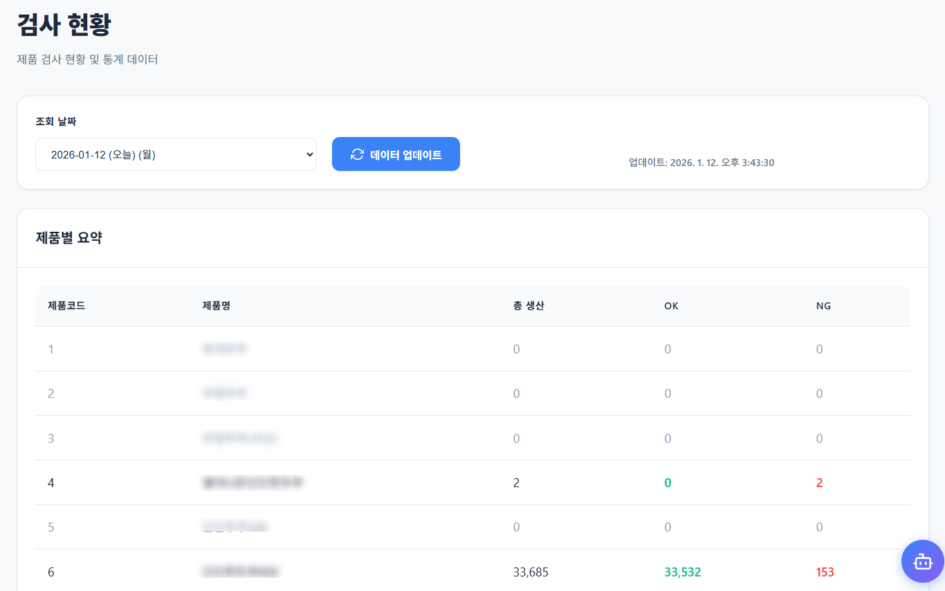The height and width of the screenshot is (591, 945).
Task: Click total production 0 for product 3
Action: (x=516, y=438)
